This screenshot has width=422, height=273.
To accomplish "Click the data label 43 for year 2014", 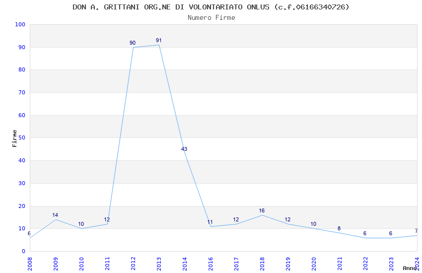I will pyautogui.click(x=184, y=149).
